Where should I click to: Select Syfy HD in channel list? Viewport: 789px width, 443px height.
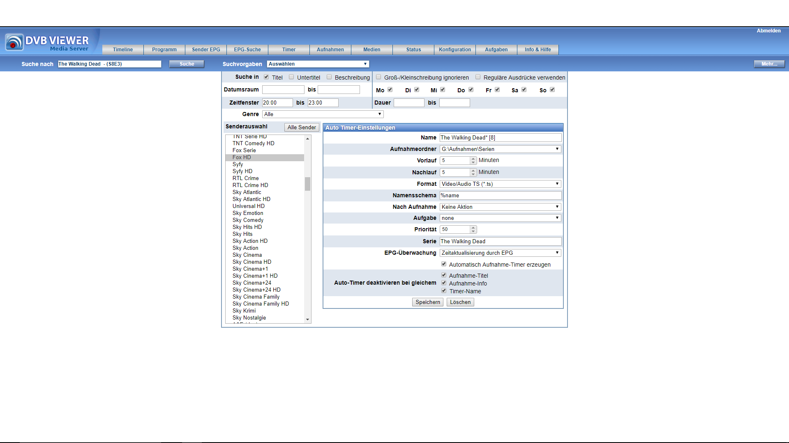click(265, 171)
